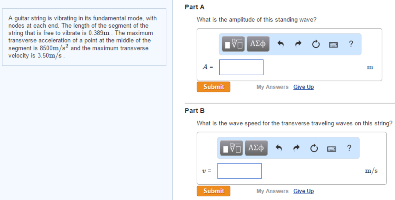Click into the wave speed v input field
Viewport: 395px width, 200px height.
coord(240,171)
